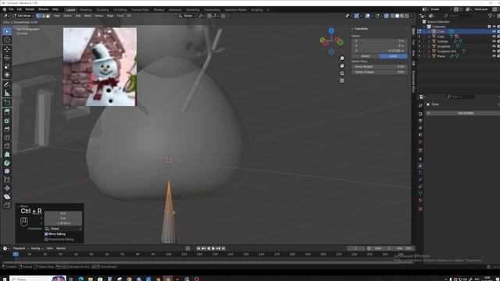Viewport: 500px width, 281px height.
Task: Switch to the Shading workspace tab
Action: tap(159, 10)
